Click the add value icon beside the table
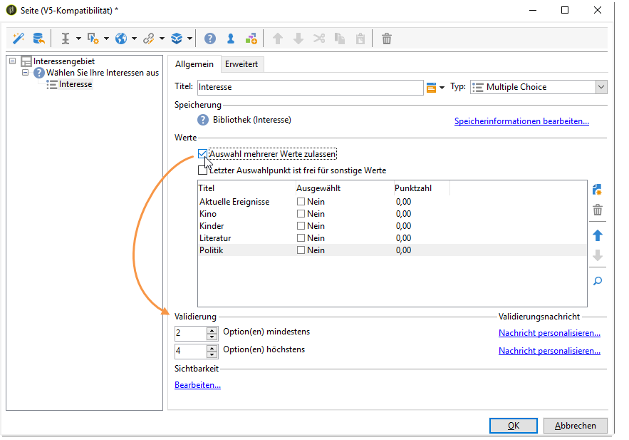This screenshot has width=629, height=440. (598, 190)
